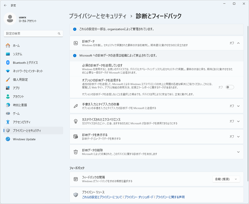Select システム in the sidebar
Screen dimensions: 249x204
pos(17,54)
